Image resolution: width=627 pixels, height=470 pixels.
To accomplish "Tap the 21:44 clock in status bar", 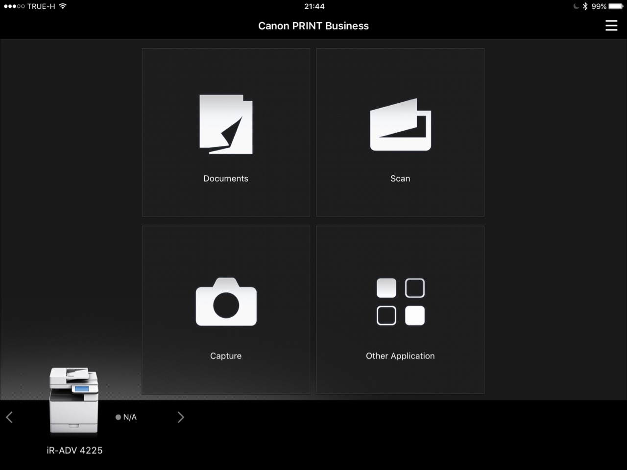I will [x=314, y=6].
